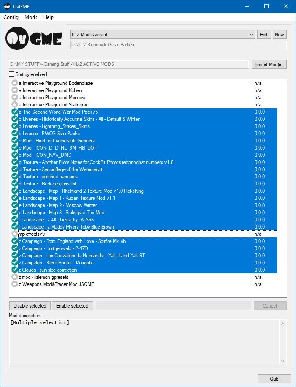Click green check icon of Les Chevaliers du Normandie

[14, 256]
